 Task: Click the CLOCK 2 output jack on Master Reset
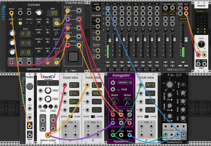pyautogui.click(x=79, y=19)
